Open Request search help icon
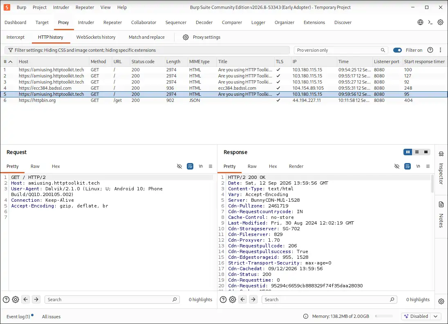448x324 pixels. click(6, 300)
